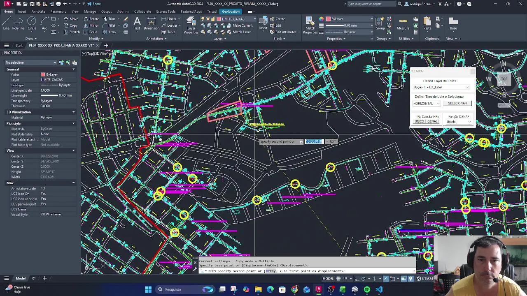Click Edit Attributes button
The image size is (527, 296).
(283, 32)
